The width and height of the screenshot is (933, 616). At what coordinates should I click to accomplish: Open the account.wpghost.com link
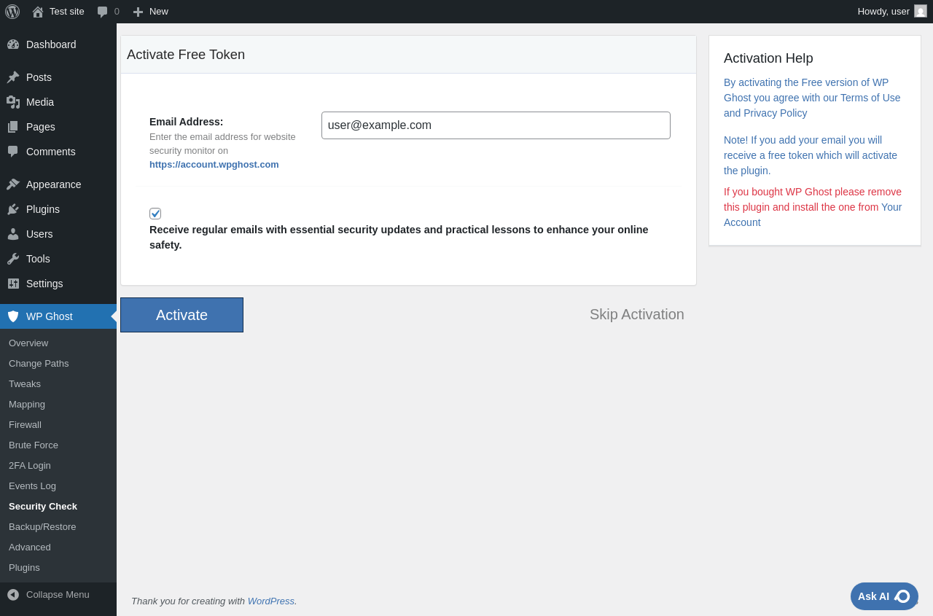214,164
